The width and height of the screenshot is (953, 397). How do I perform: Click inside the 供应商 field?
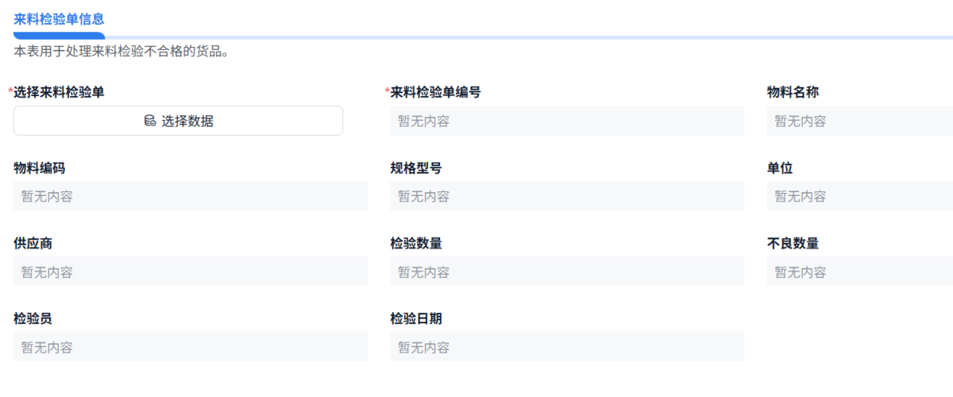tap(191, 272)
